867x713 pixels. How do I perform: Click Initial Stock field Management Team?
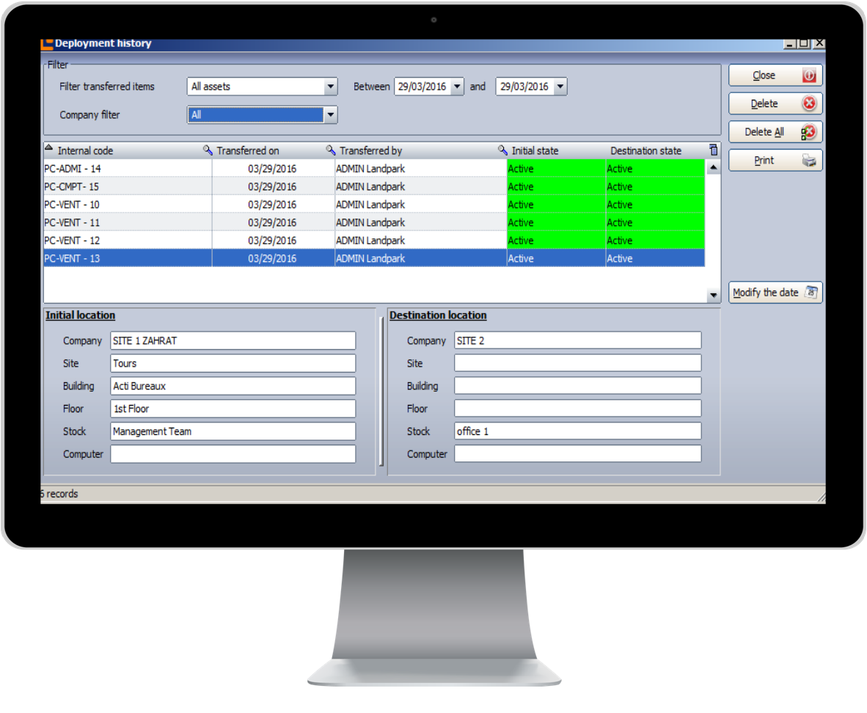(x=233, y=431)
